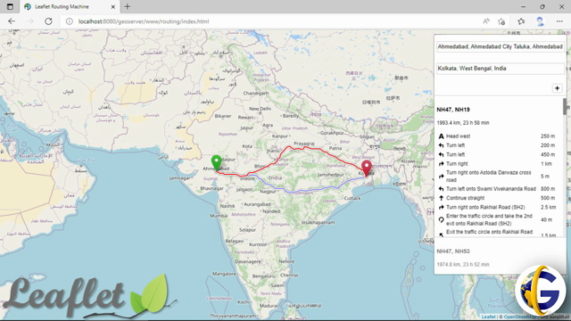Click the address bar URL
This screenshot has height=321, width=571.
click(x=144, y=21)
